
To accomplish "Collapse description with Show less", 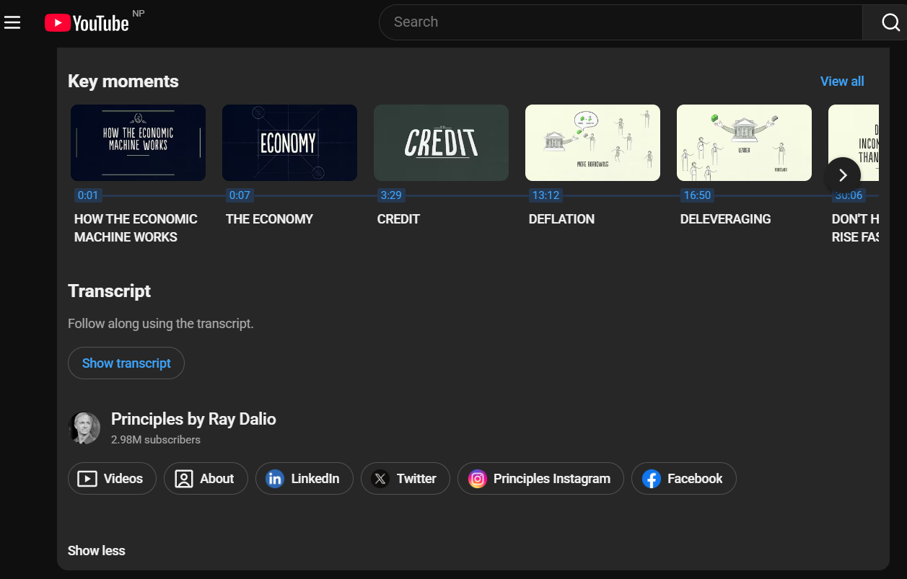I will click(x=96, y=551).
